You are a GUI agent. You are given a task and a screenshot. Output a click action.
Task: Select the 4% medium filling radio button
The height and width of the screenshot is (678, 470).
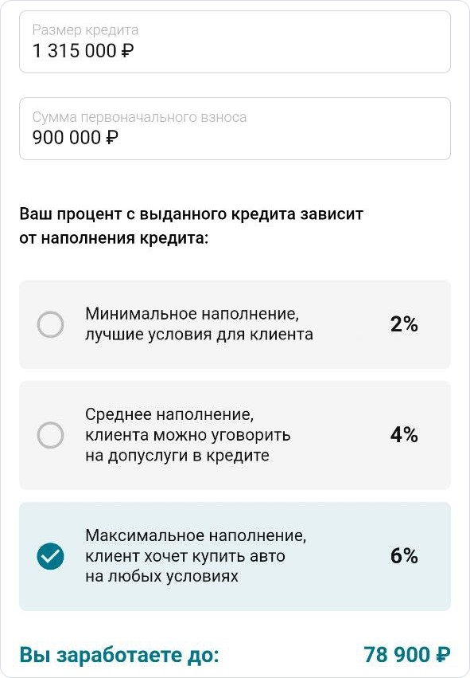click(50, 435)
